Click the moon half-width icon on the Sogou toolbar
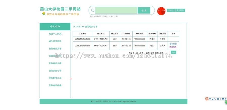 (213, 99)
